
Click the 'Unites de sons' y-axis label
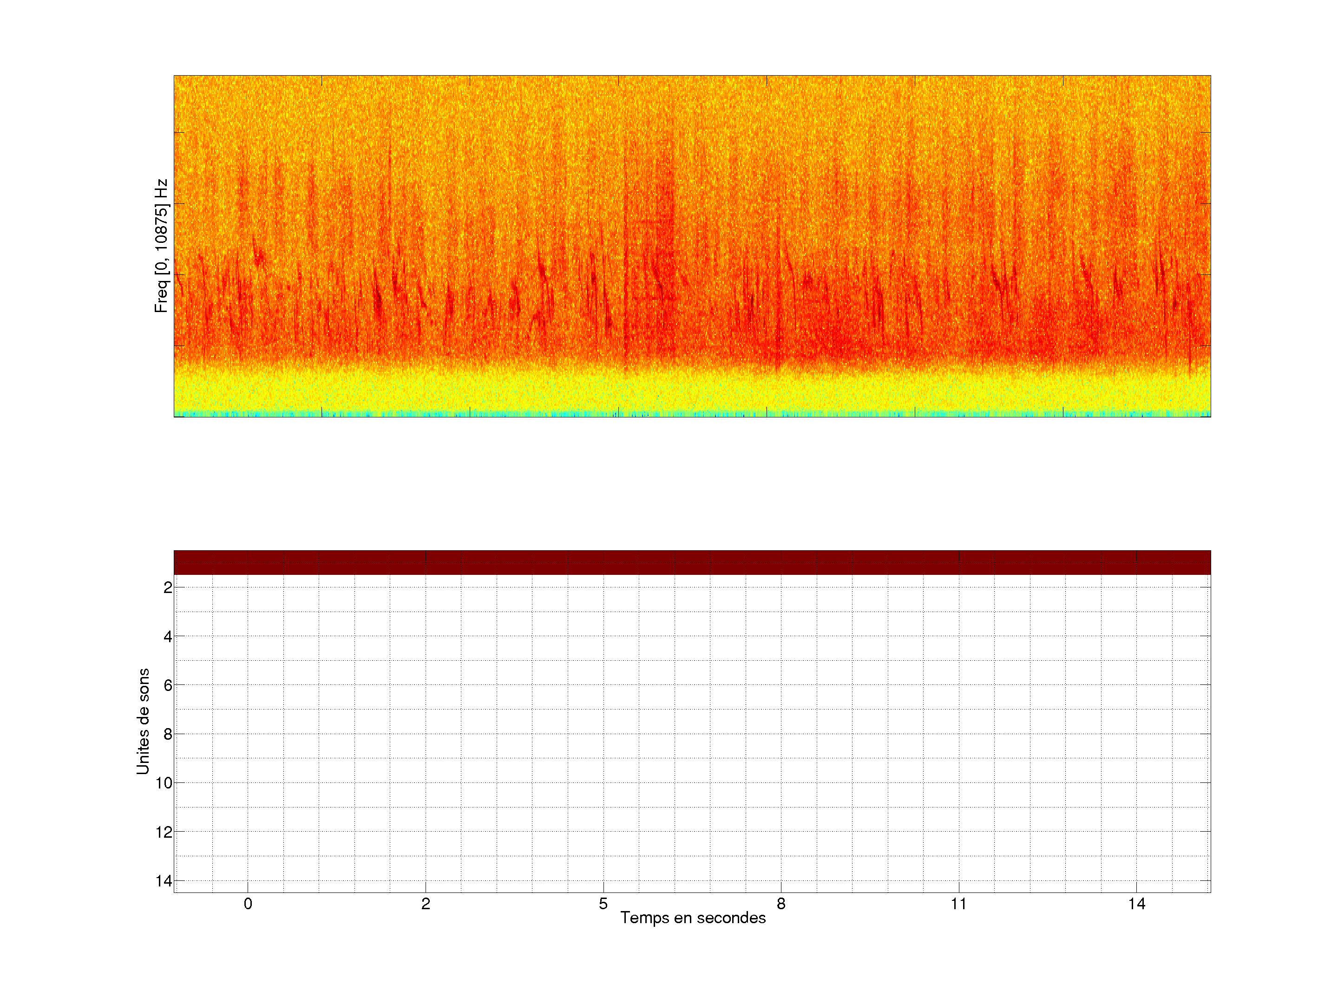[143, 721]
